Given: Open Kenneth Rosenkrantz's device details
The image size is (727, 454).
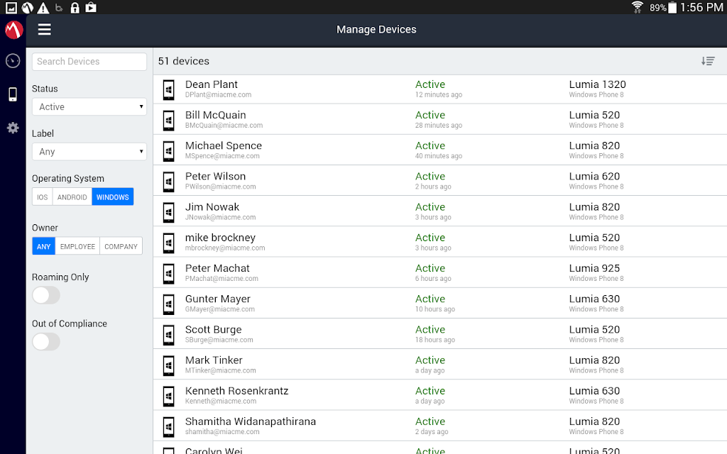Looking at the screenshot, I should click(440, 395).
